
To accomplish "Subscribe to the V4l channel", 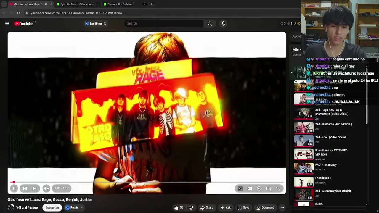I will tap(52, 208).
